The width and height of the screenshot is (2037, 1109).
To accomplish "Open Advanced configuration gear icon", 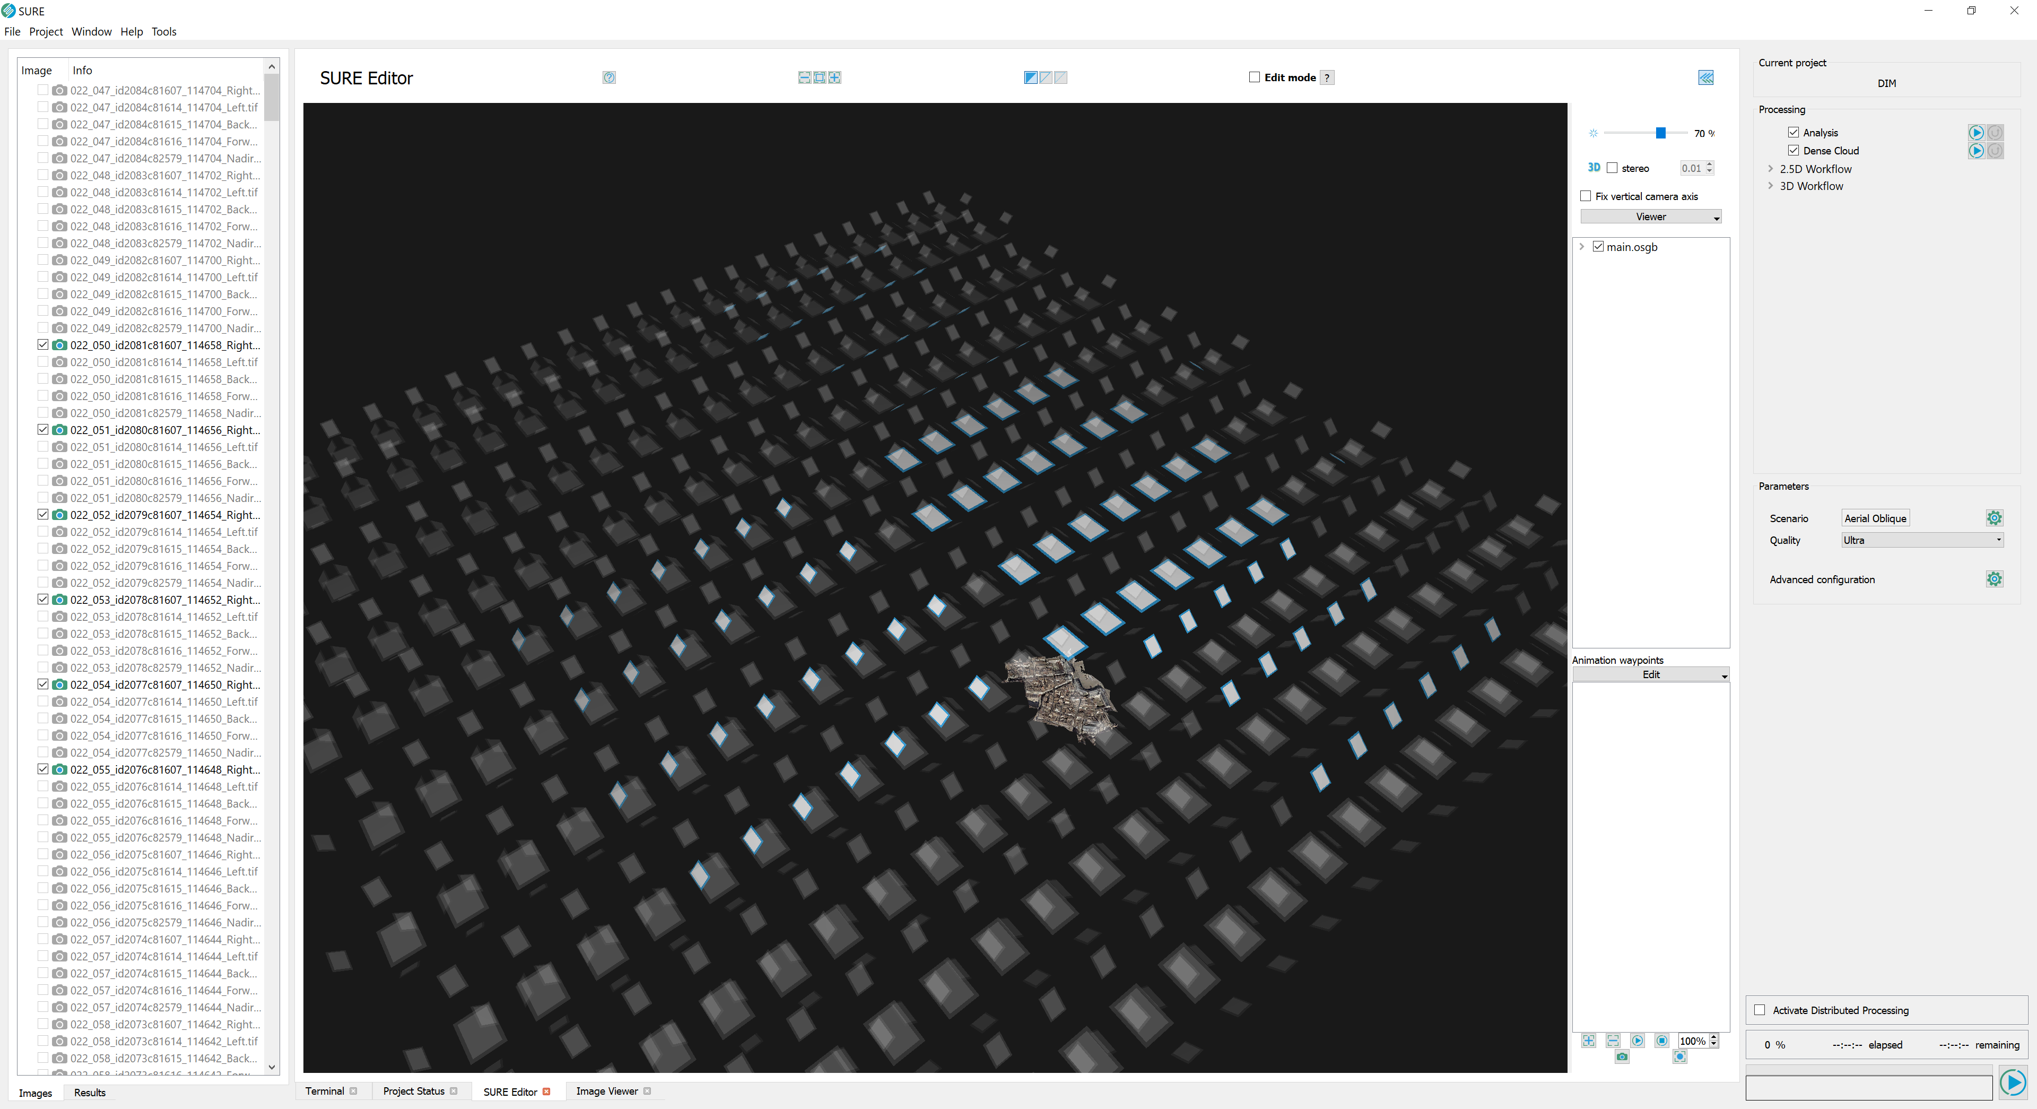I will (1995, 579).
